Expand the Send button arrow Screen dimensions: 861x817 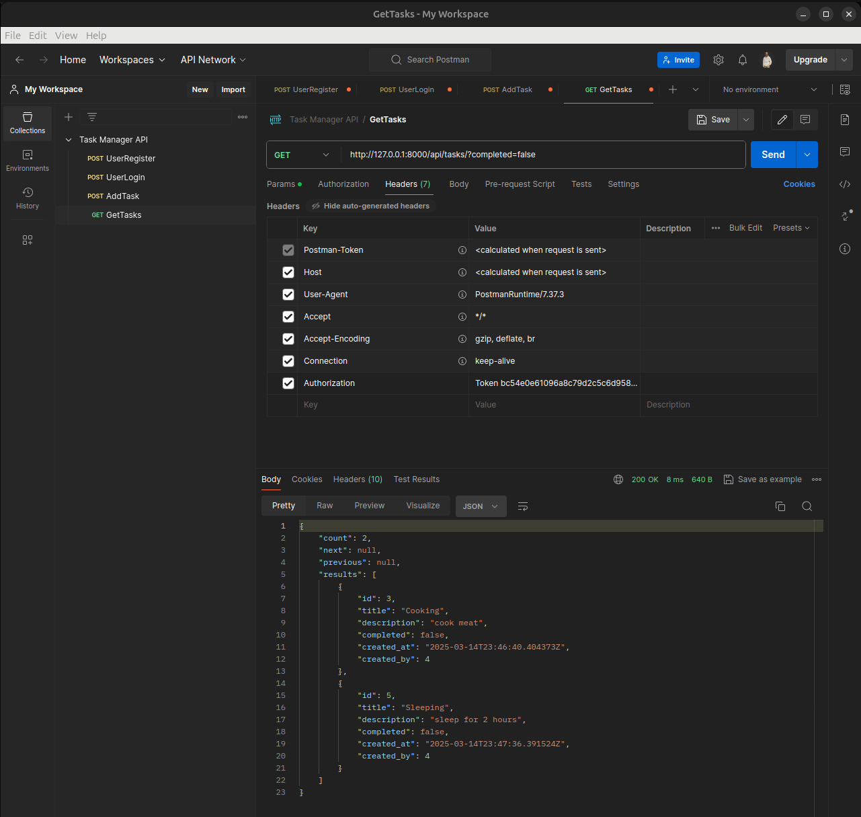(x=807, y=155)
